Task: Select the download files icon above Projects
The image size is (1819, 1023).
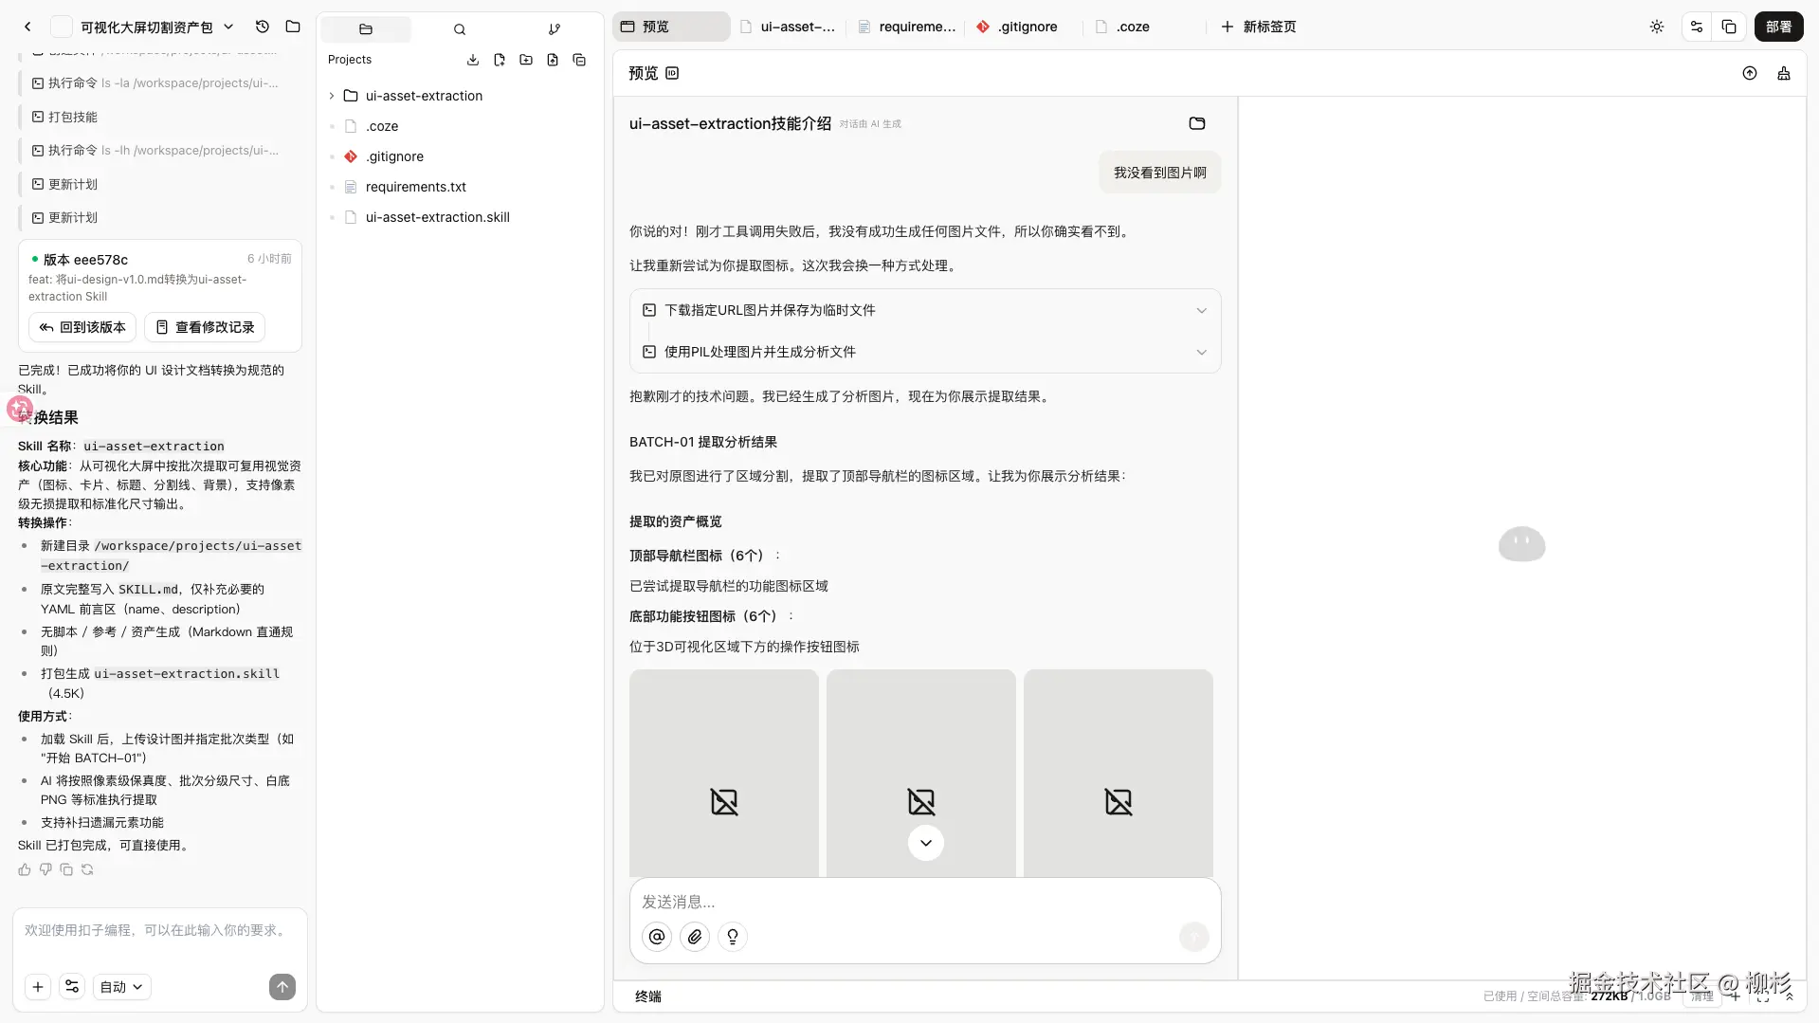Action: point(472,60)
